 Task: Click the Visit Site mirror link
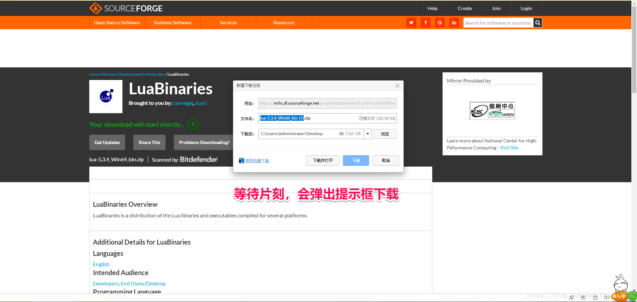click(509, 148)
